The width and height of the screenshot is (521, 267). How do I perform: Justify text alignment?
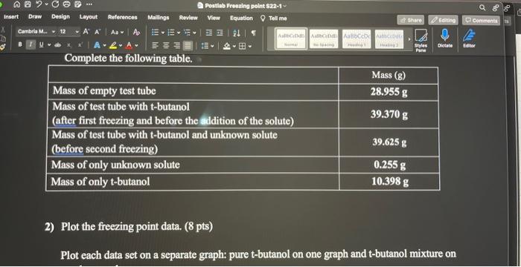(188, 46)
